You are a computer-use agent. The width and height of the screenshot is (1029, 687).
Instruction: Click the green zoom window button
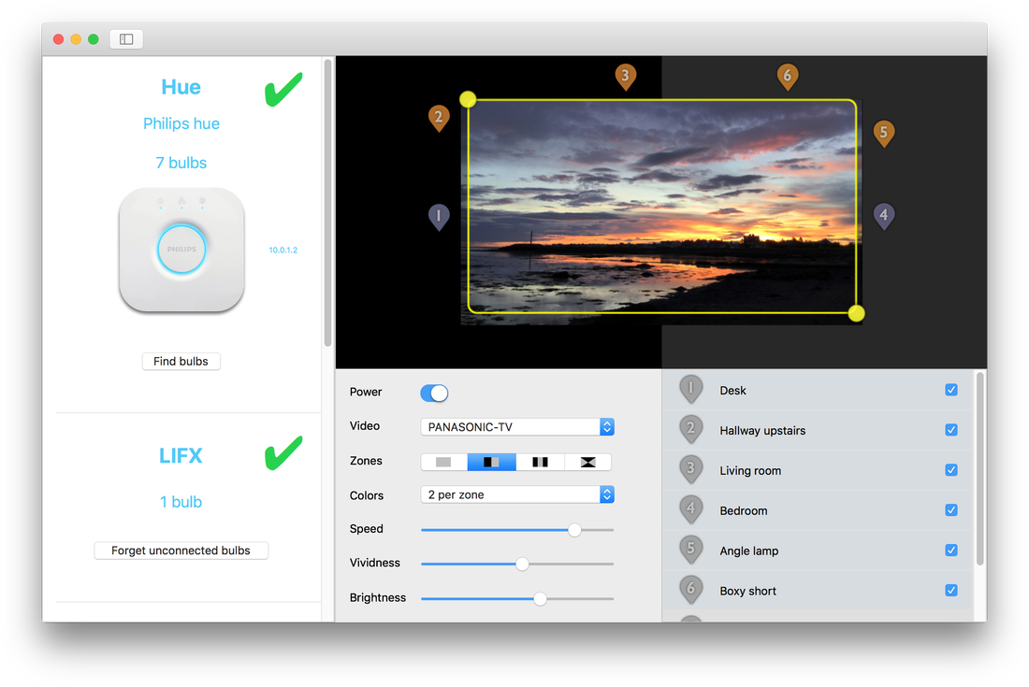(x=94, y=39)
